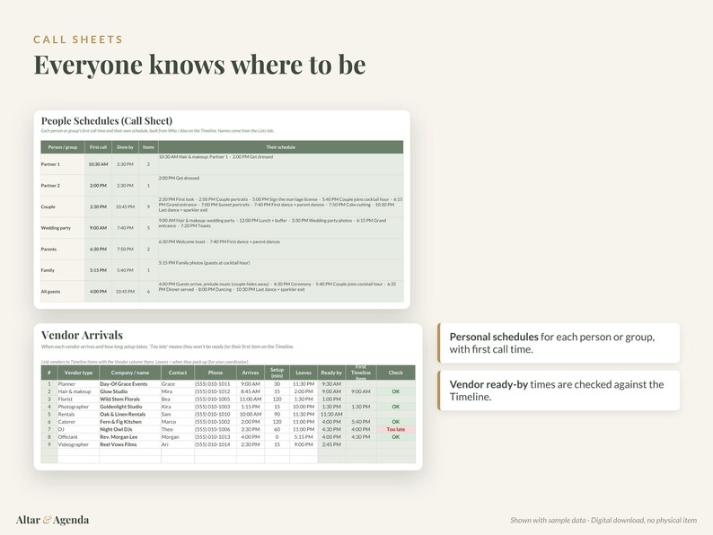This screenshot has height=535, width=713.
Task: Select the "Photographer" vendor type cell
Action: click(x=78, y=407)
